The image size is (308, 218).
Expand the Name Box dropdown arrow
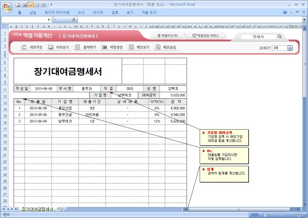(48, 19)
